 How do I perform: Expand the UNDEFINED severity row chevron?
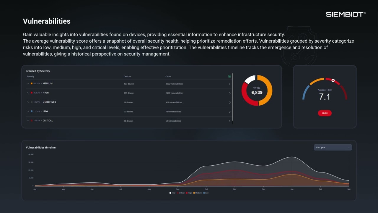(x=28, y=102)
